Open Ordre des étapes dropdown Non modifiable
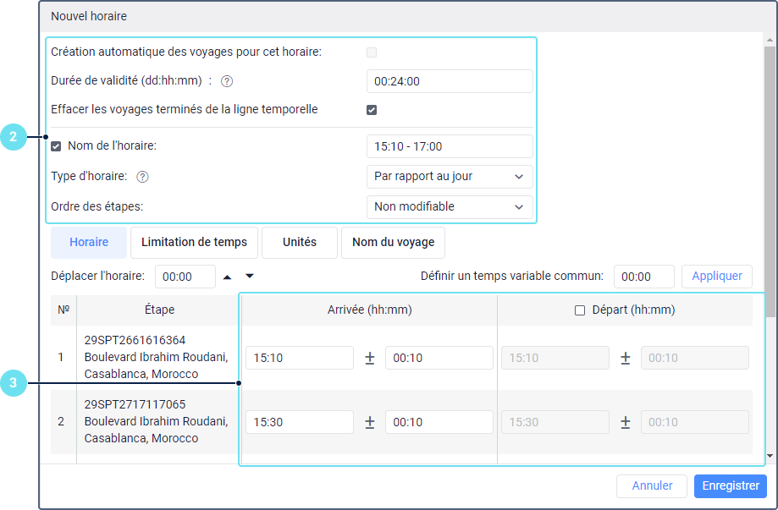 pyautogui.click(x=450, y=207)
